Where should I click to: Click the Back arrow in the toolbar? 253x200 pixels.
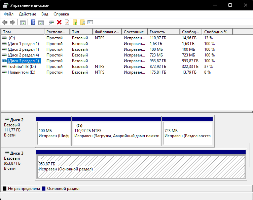pyautogui.click(x=5, y=23)
